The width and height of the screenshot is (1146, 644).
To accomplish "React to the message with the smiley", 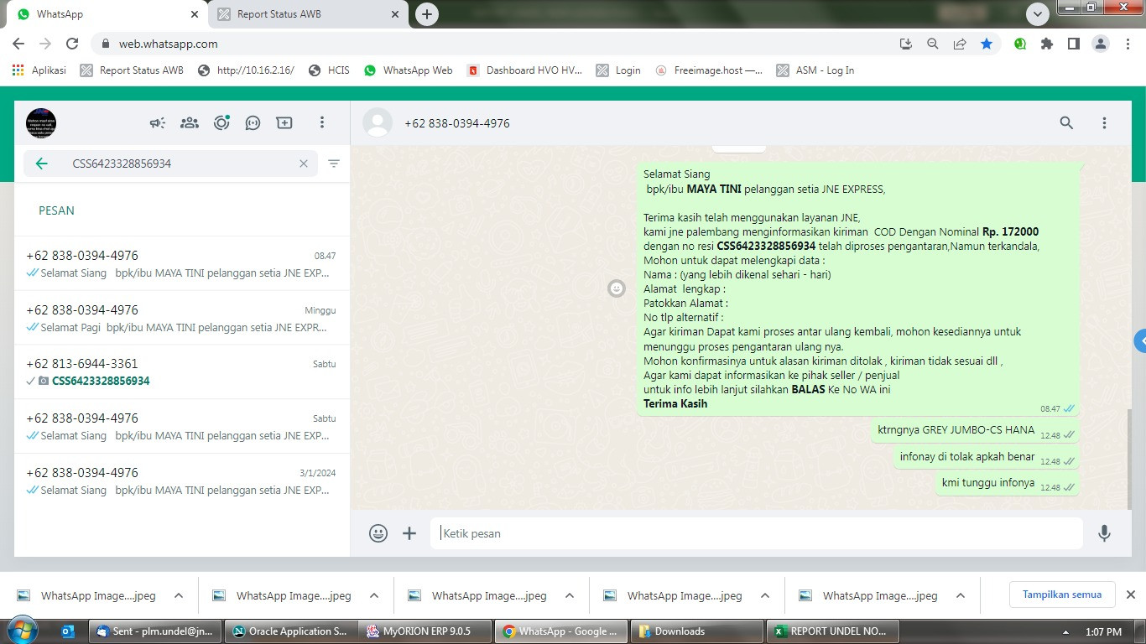I will tap(617, 288).
